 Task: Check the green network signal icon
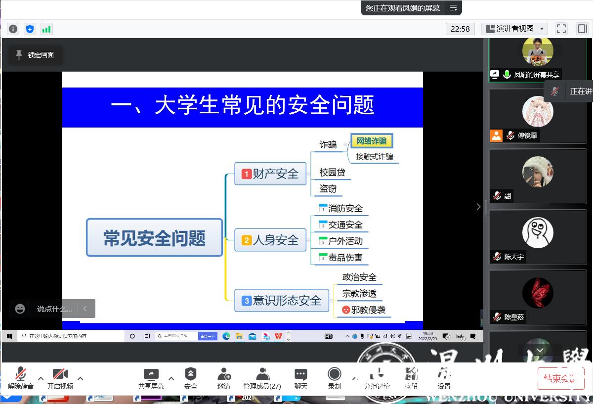(46, 29)
